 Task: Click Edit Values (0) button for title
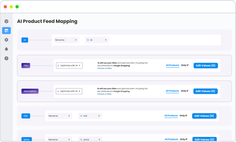tap(206, 66)
